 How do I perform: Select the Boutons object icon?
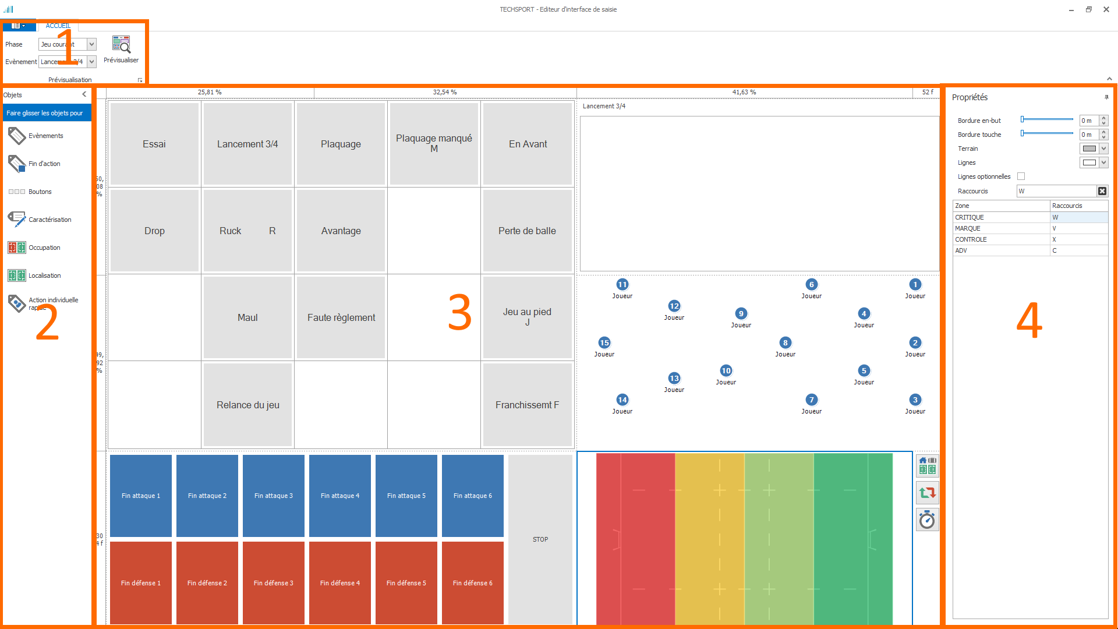click(x=17, y=192)
